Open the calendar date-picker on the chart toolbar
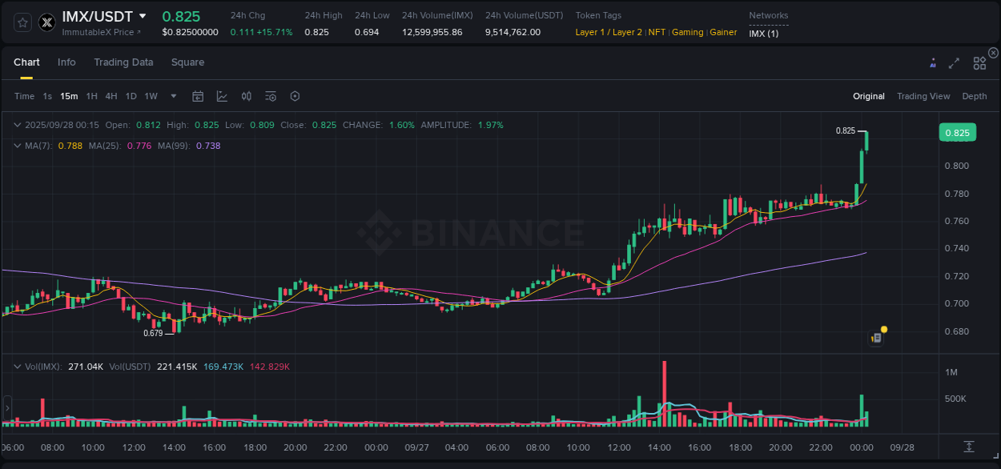Image resolution: width=1001 pixels, height=469 pixels. (x=198, y=96)
